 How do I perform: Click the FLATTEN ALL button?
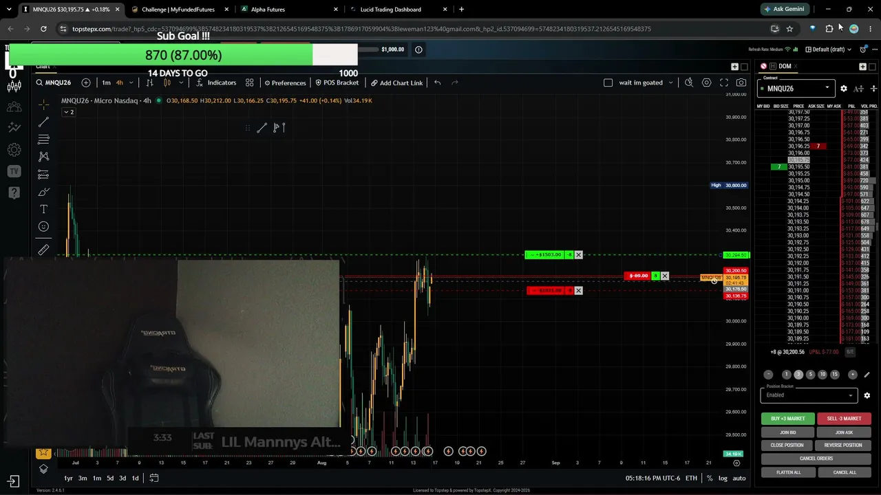click(x=788, y=472)
